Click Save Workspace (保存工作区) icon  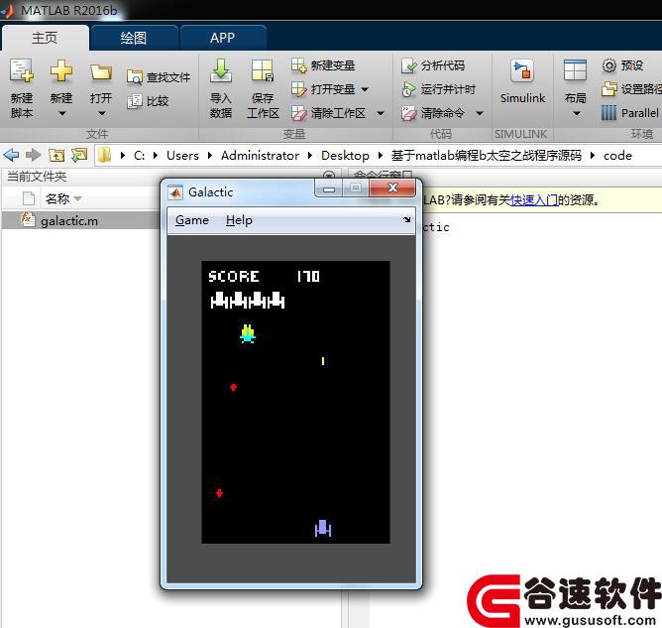[263, 71]
